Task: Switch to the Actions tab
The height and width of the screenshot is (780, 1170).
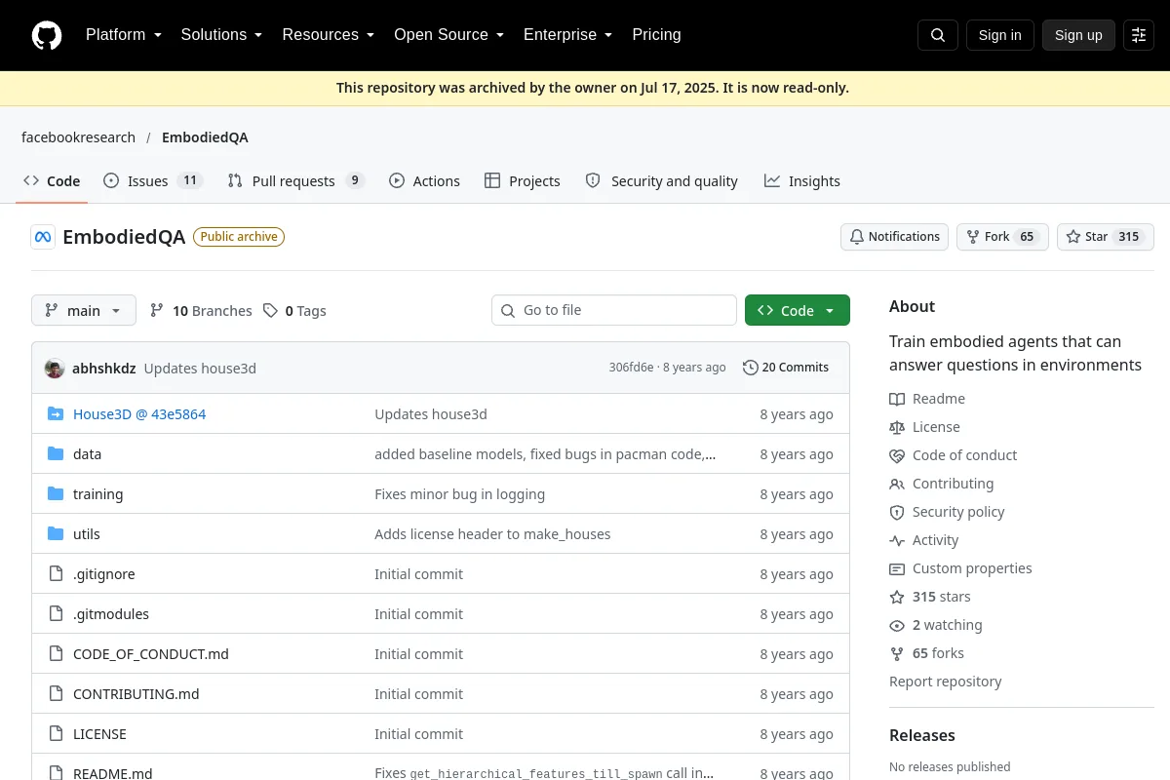Action: coord(424,181)
